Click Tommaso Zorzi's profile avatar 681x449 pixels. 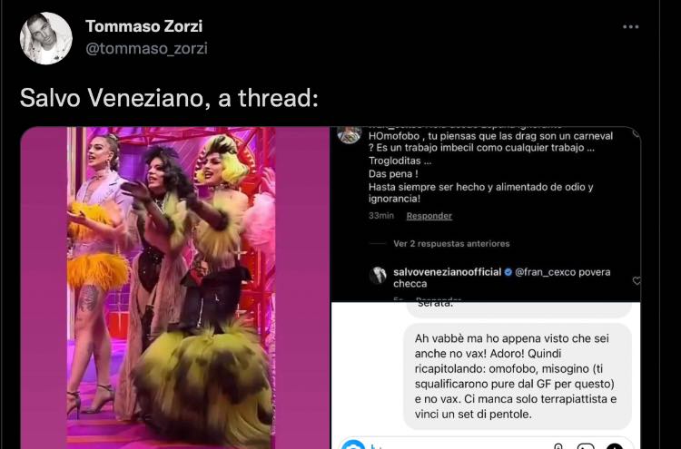46,38
